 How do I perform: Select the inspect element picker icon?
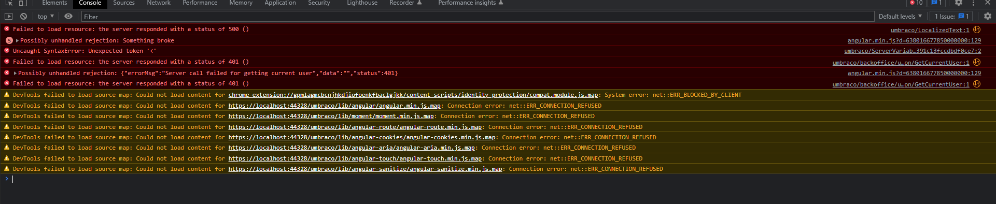(9, 3)
